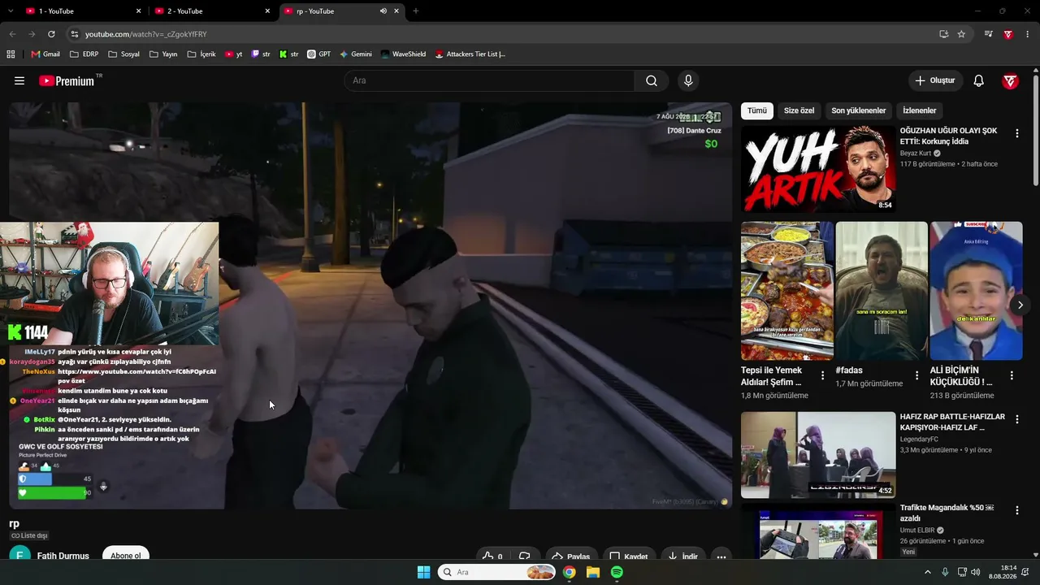The image size is (1040, 585).
Task: Click the Windows taskbar search box
Action: (496, 572)
